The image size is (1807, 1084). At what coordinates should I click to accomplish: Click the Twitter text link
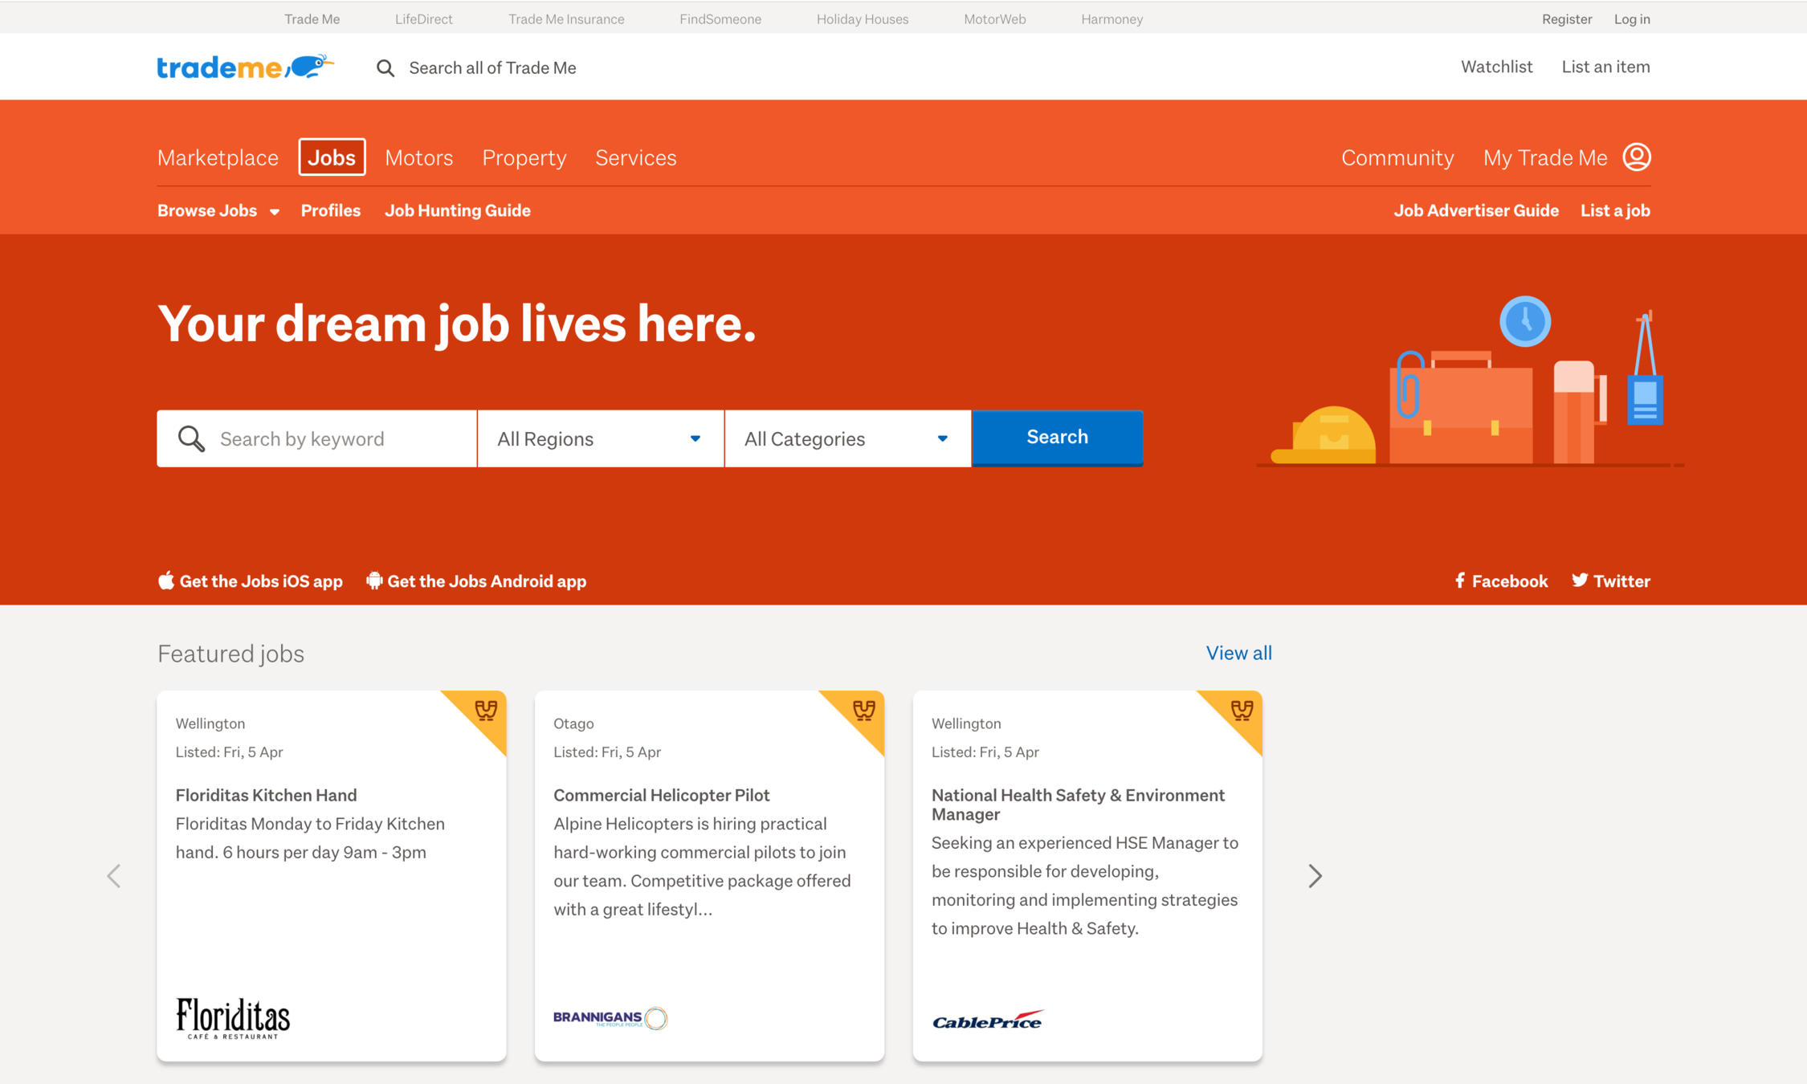point(1621,581)
